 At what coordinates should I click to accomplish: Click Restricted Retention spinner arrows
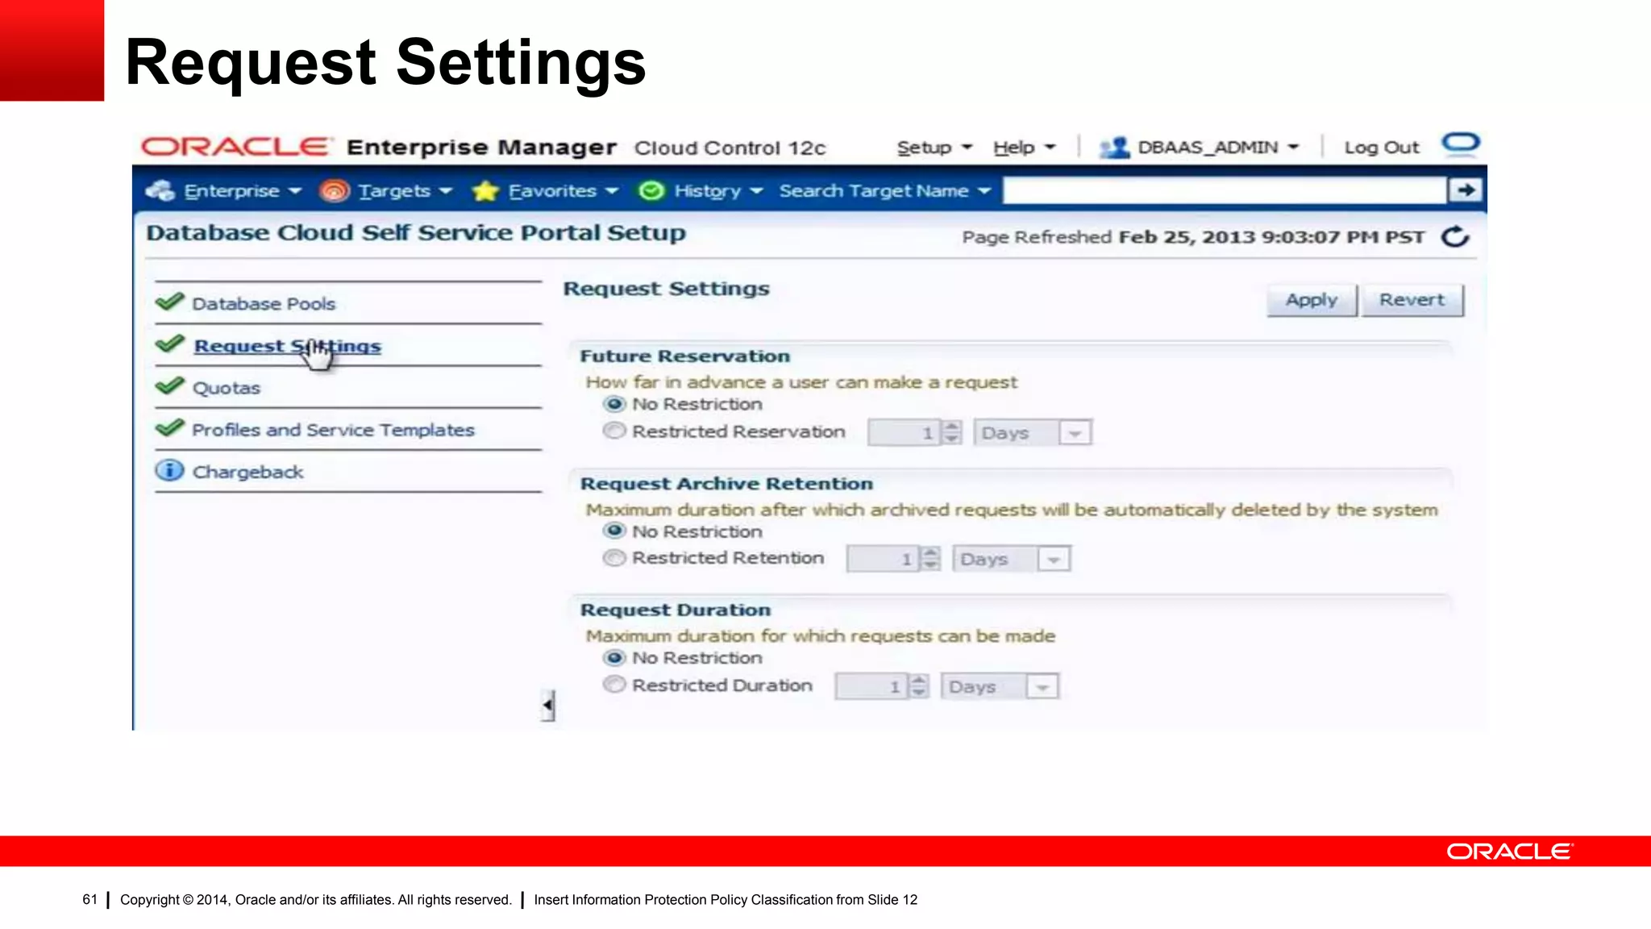point(931,559)
